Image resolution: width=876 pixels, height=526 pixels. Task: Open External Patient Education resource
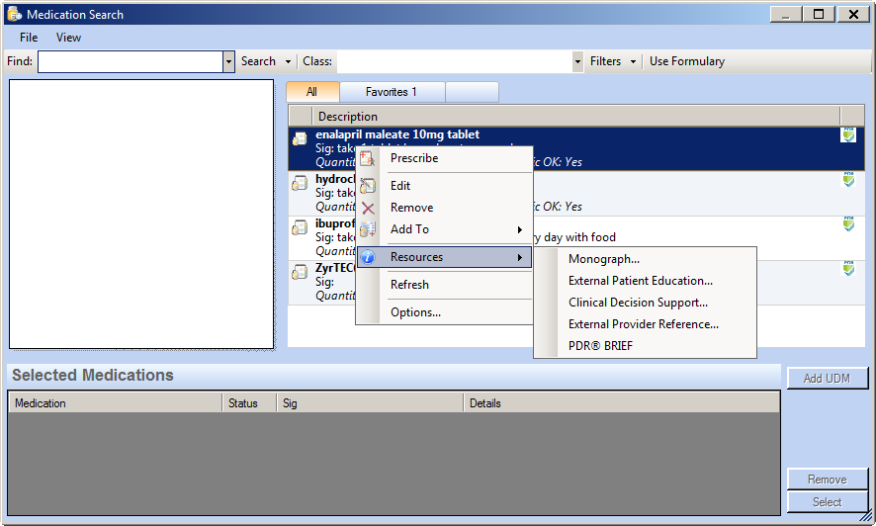[640, 281]
